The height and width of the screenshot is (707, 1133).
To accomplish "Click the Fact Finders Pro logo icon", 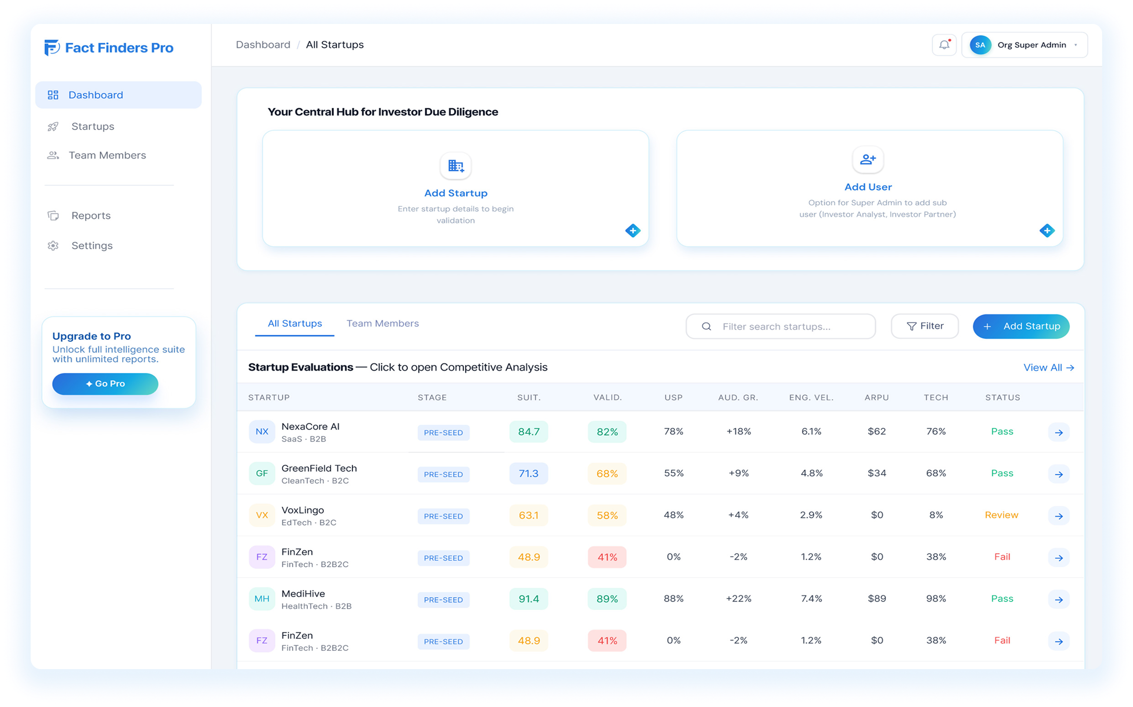I will (x=51, y=47).
